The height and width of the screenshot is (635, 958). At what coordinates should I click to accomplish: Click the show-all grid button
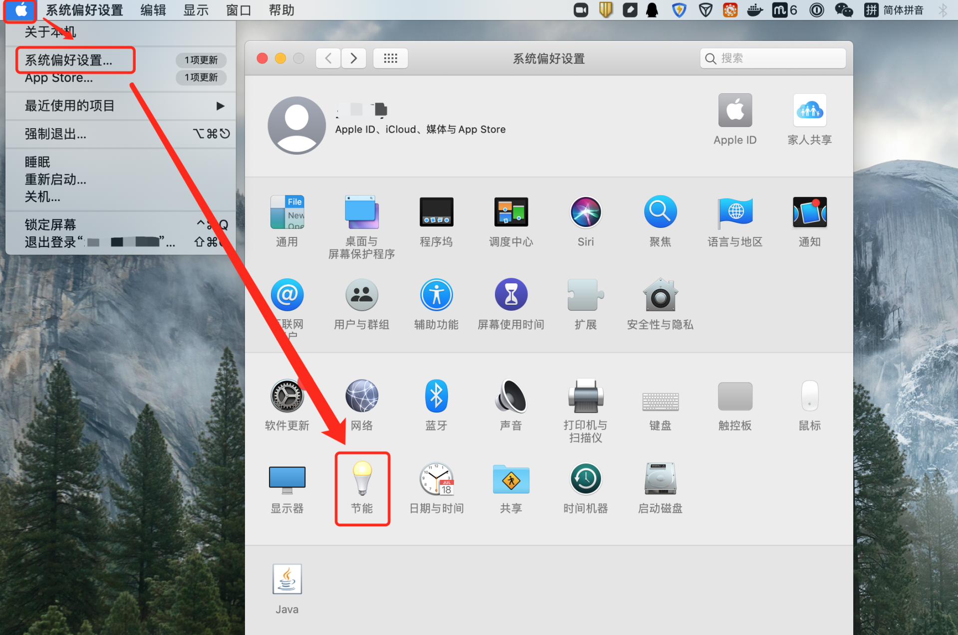tap(390, 58)
